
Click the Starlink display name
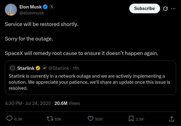point(26,68)
